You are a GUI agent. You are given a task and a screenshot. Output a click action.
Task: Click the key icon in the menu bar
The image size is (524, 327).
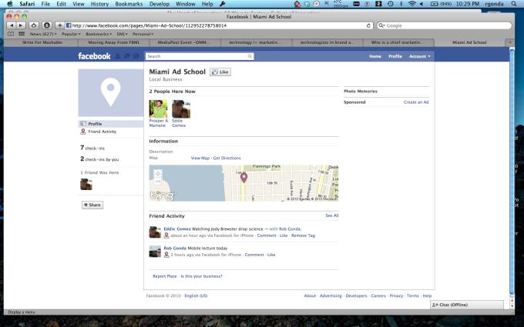click(x=223, y=4)
